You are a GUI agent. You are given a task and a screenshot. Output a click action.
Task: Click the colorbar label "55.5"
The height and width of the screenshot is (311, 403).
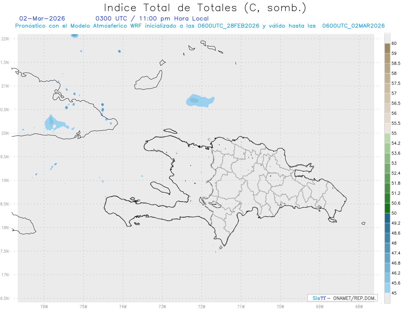[396, 123]
